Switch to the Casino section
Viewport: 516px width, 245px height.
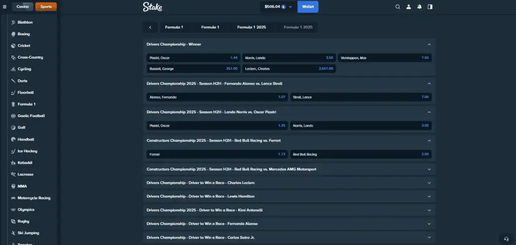click(23, 7)
